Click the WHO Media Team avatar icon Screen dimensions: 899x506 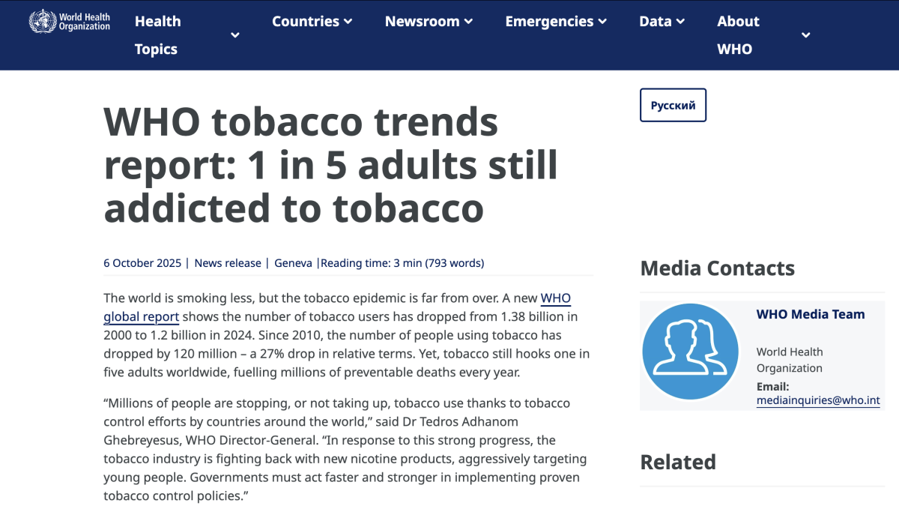(690, 352)
